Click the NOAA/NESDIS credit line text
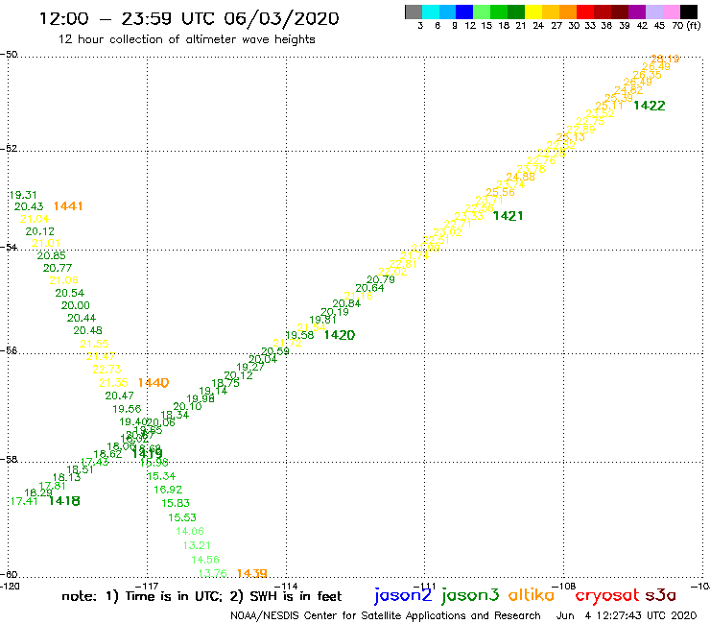710x624 pixels. point(386,616)
